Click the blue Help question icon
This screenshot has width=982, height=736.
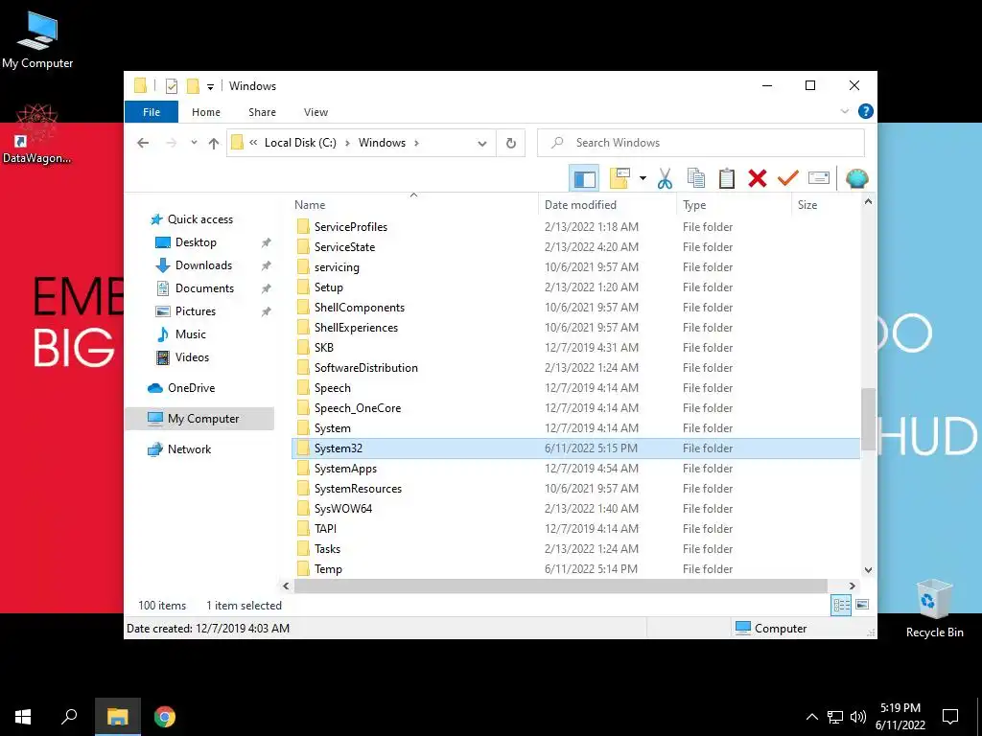tap(866, 111)
